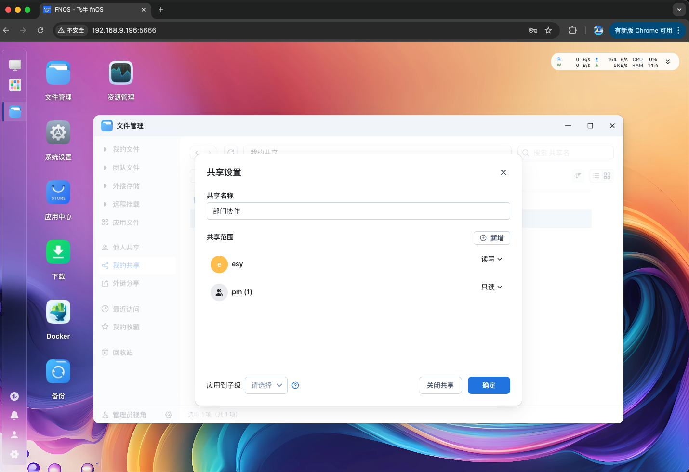Open the 读写 permission dropdown for esy
Screen dimensions: 689x472
pos(491,259)
